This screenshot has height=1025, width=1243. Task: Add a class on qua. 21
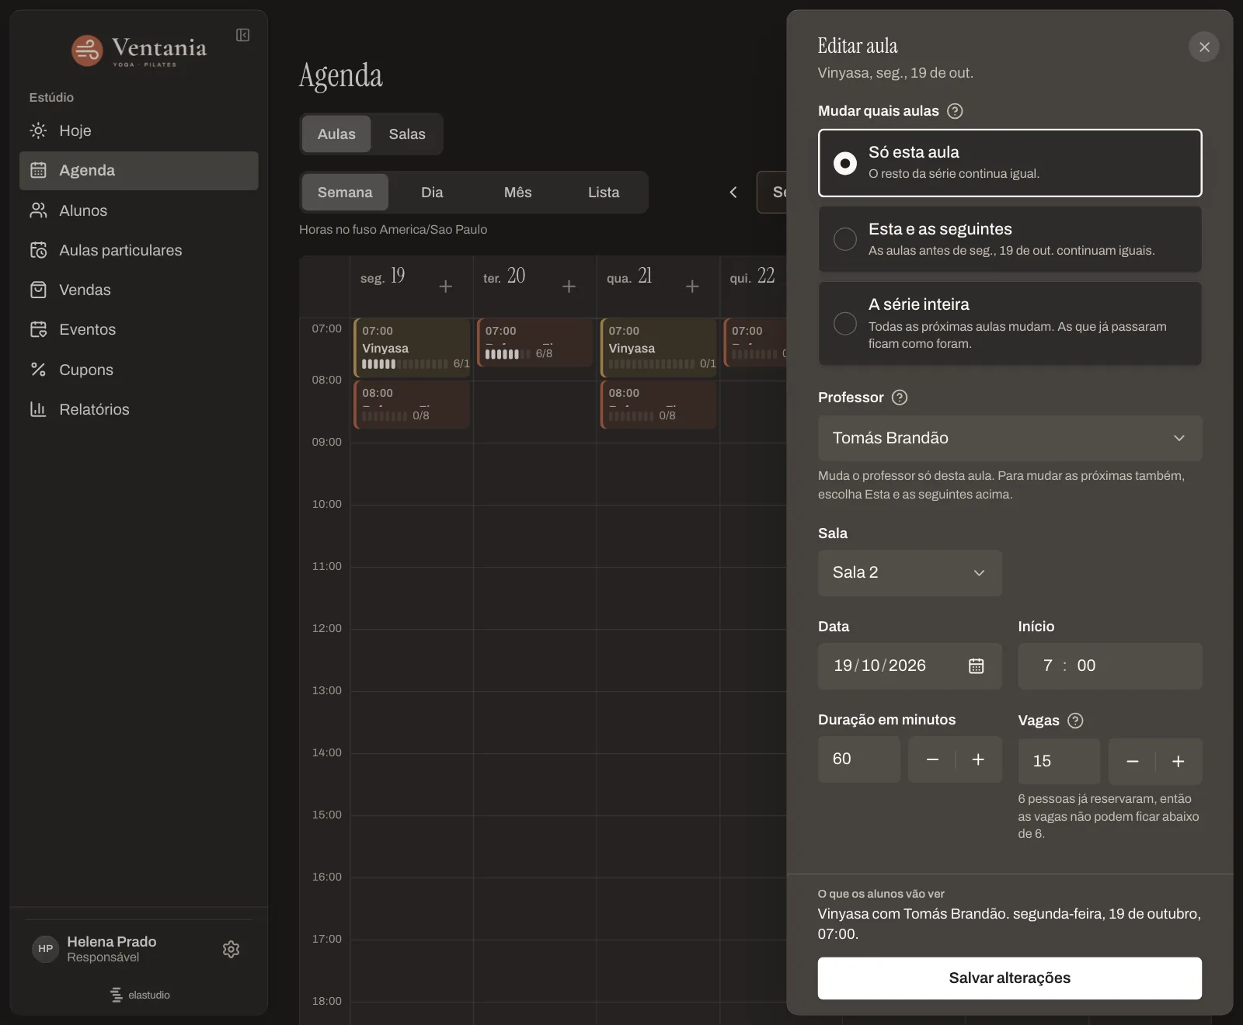692,287
